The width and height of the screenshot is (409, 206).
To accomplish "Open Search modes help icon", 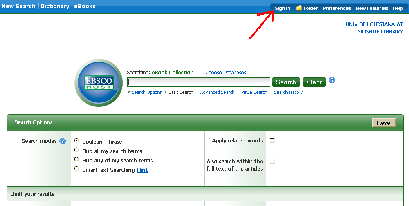I will pos(63,141).
